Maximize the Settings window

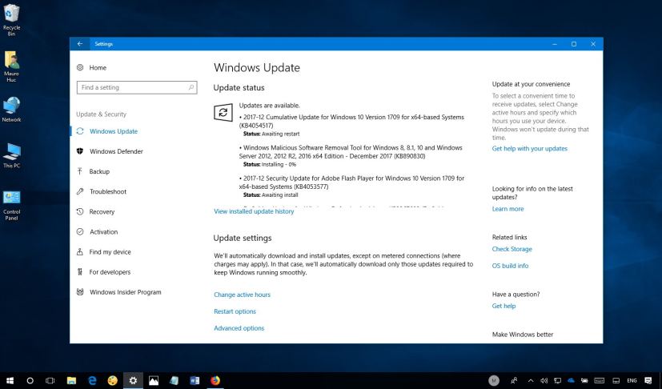tap(574, 44)
